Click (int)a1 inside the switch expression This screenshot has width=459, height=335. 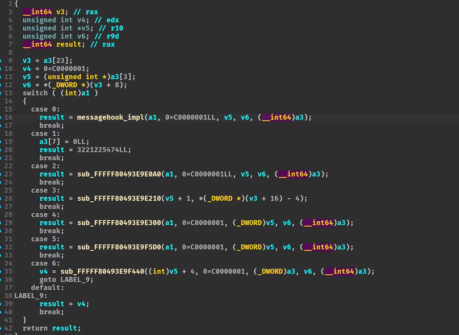75,93
